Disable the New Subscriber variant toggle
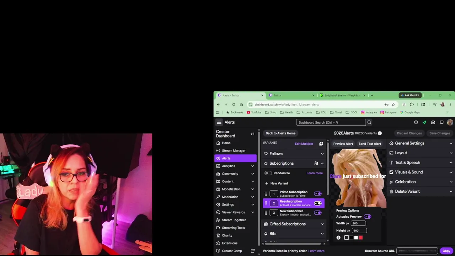 tap(318, 213)
